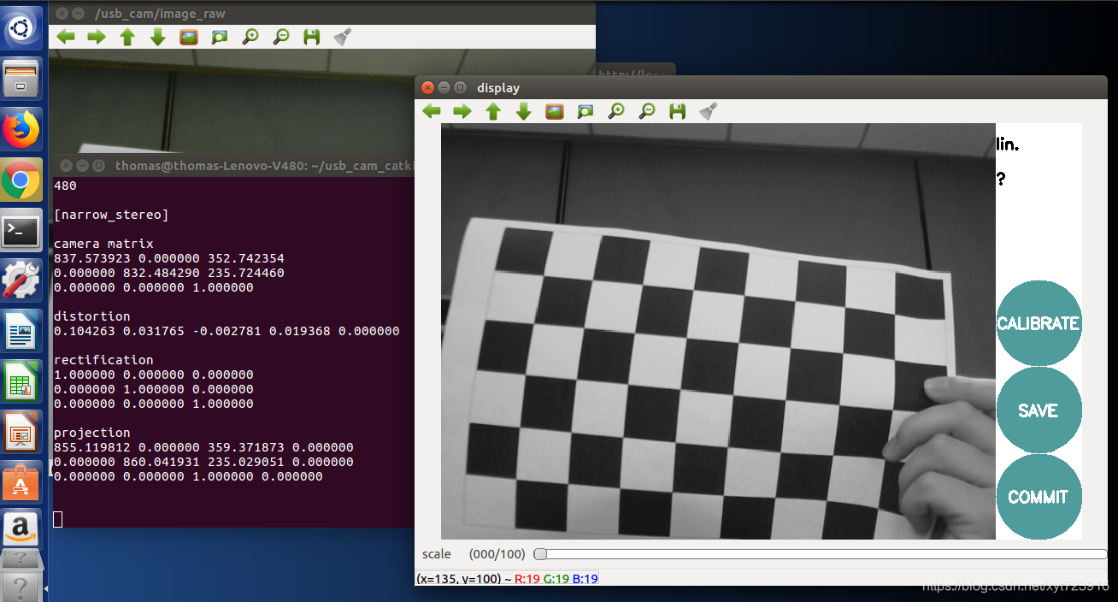Click the terminal cursor prompt block
1118x602 pixels.
coord(58,519)
